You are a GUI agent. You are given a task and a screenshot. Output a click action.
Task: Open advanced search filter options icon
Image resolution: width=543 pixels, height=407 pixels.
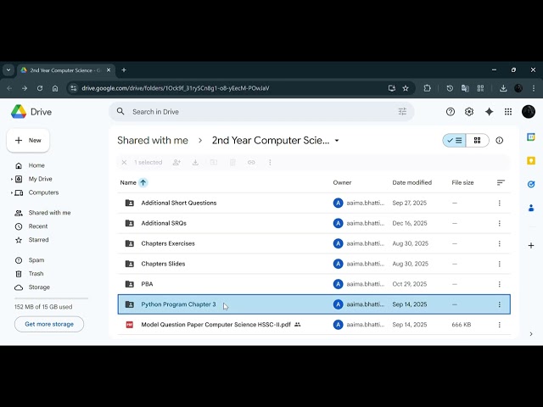point(402,111)
